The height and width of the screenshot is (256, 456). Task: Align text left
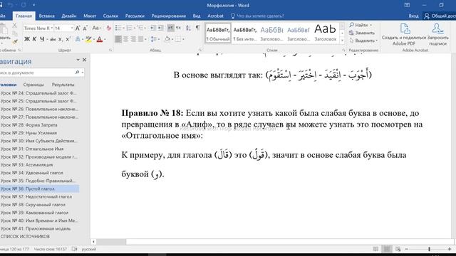pyautogui.click(x=118, y=39)
